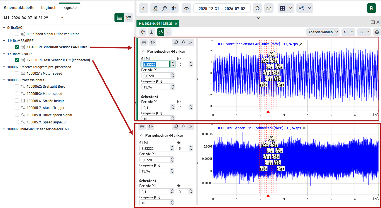Screen dimensions: 381x208
Task: Click the red marker triangle under the FAN Office chart
Action: (268, 111)
